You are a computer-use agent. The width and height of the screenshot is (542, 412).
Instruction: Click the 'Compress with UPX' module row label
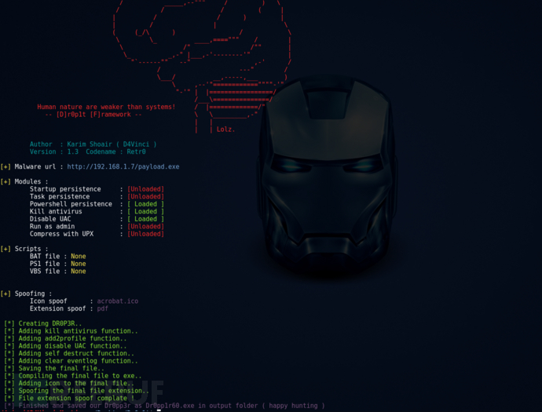[x=61, y=234]
